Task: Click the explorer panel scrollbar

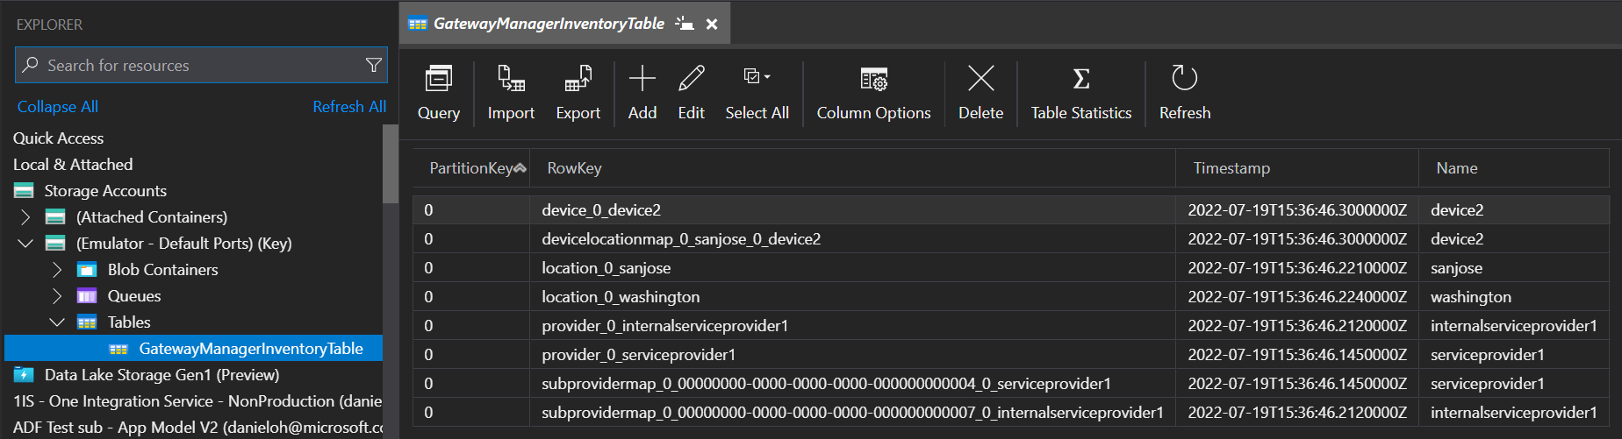Action: (x=391, y=164)
